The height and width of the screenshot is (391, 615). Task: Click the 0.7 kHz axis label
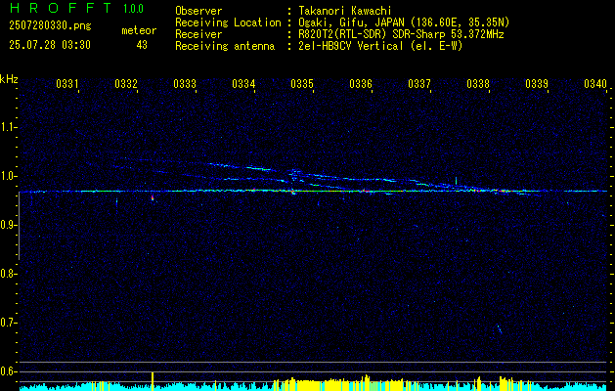click(x=8, y=323)
